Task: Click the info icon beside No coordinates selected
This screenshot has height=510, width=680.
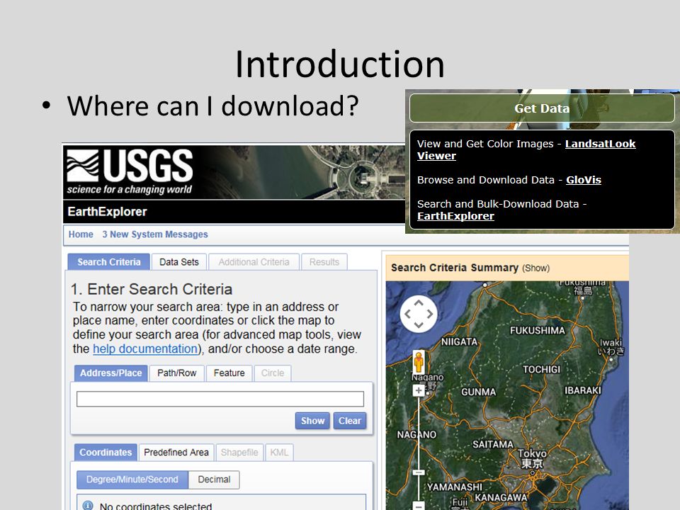Action: 88,505
